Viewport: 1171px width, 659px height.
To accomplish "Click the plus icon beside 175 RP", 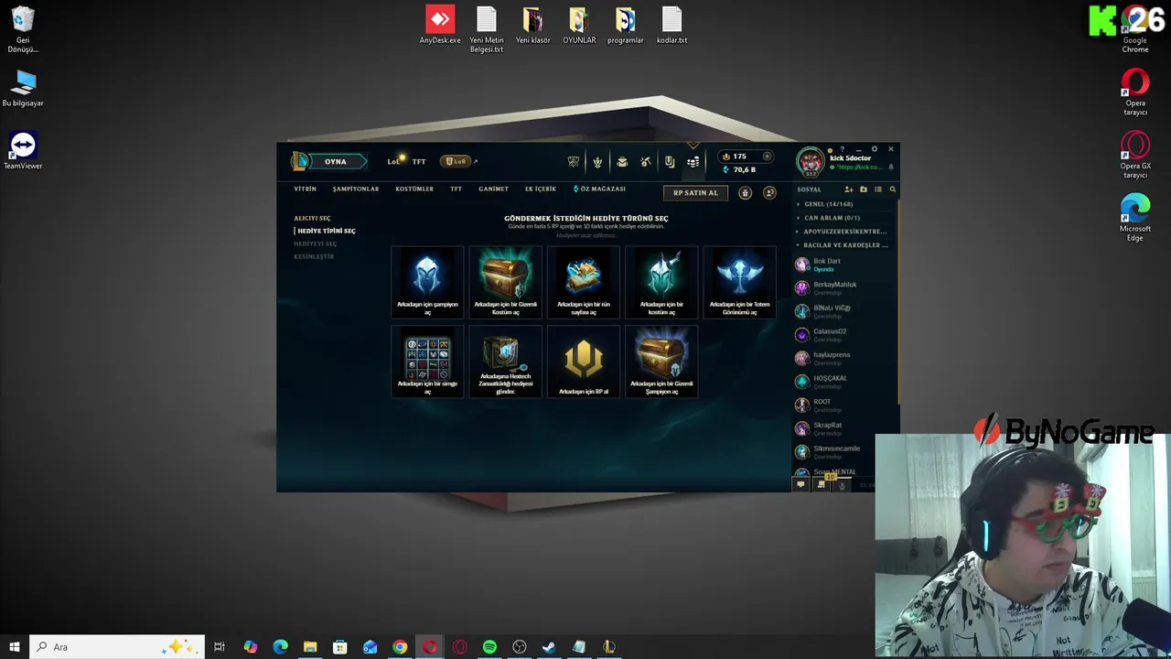I will pyautogui.click(x=767, y=157).
